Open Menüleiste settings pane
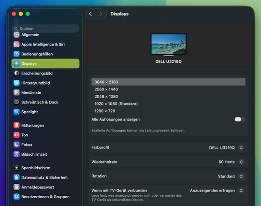 [x=45, y=92]
